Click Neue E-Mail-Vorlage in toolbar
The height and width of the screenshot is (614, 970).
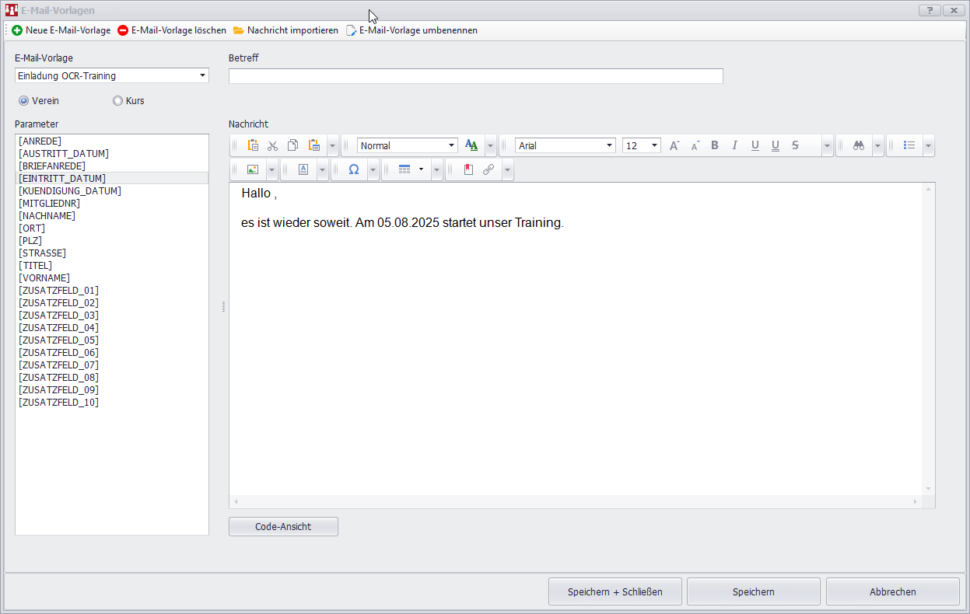[x=61, y=30]
